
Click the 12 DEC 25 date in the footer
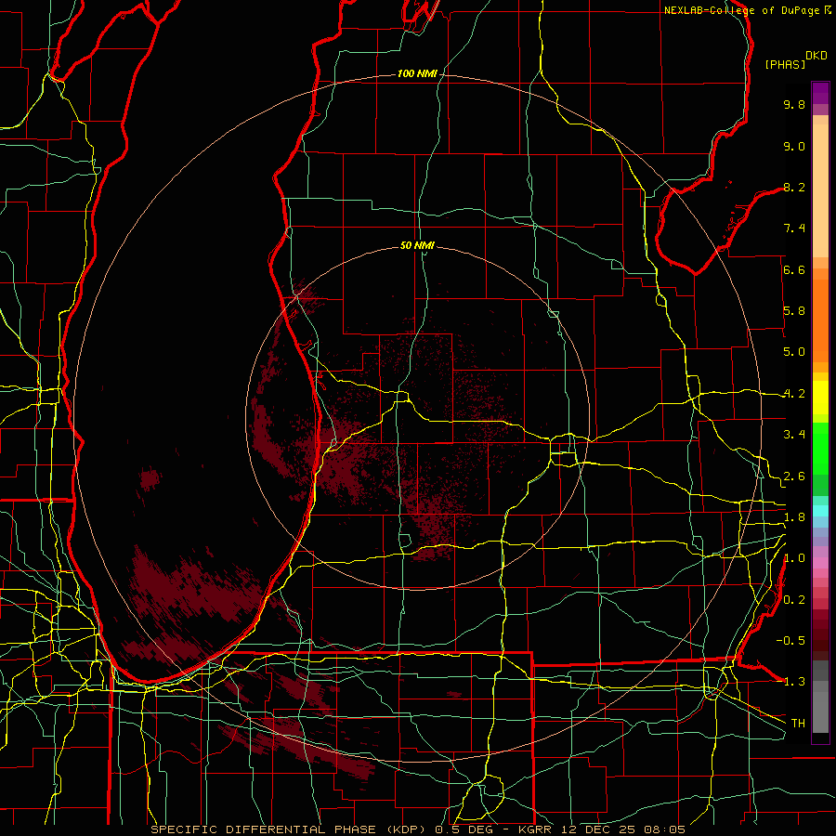pyautogui.click(x=599, y=829)
